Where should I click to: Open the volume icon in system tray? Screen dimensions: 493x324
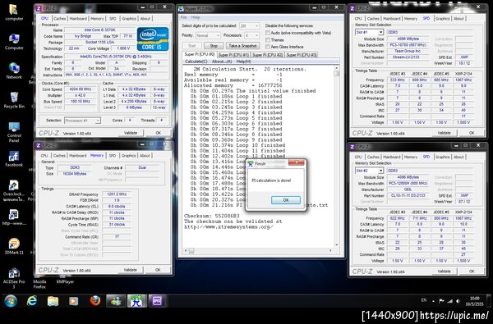(458, 301)
